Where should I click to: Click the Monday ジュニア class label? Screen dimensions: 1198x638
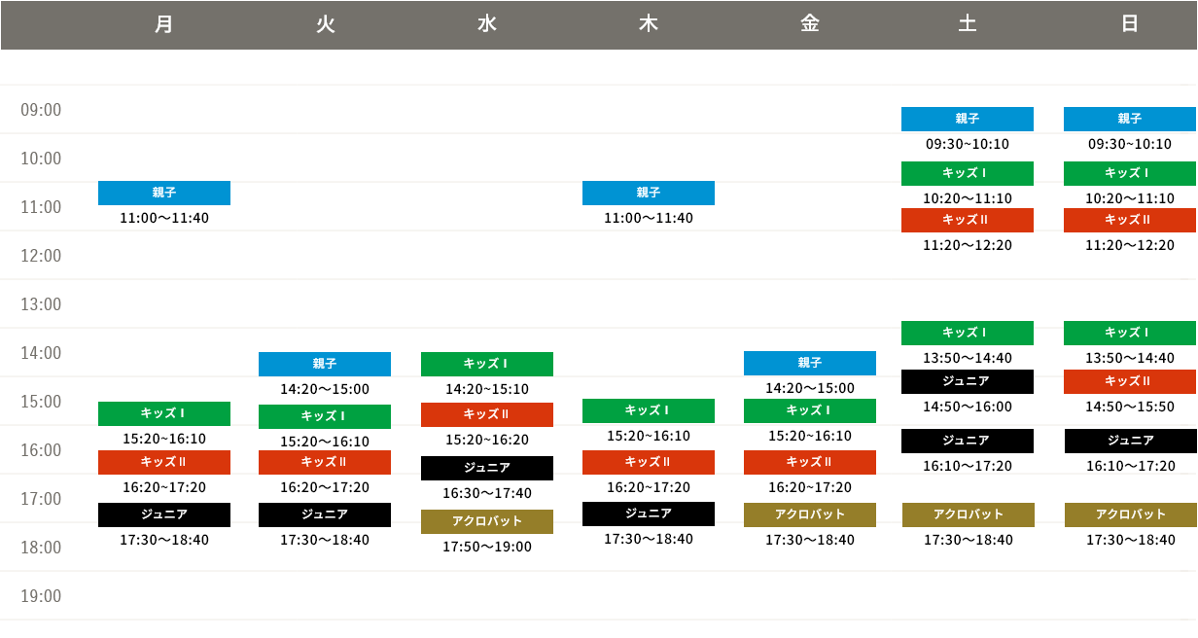(163, 514)
